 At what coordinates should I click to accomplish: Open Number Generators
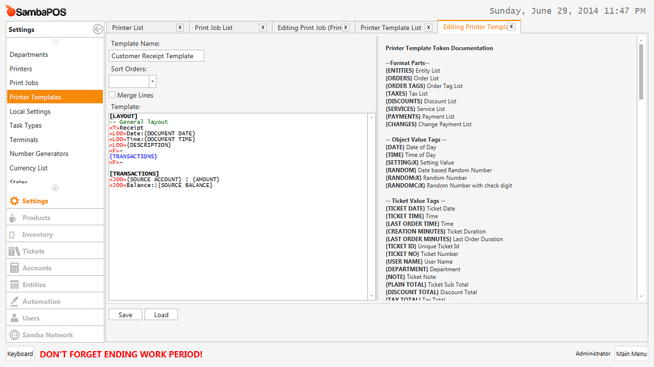(x=55, y=153)
